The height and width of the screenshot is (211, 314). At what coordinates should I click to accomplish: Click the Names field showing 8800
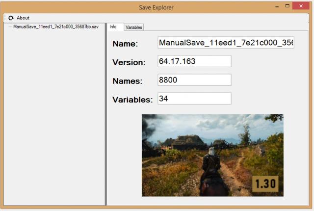194,79
